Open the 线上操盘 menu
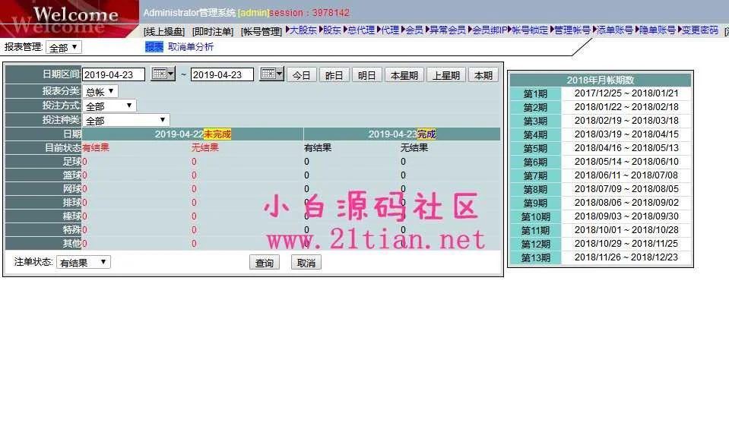Screen dimensions: 729x429 pyautogui.click(x=164, y=31)
